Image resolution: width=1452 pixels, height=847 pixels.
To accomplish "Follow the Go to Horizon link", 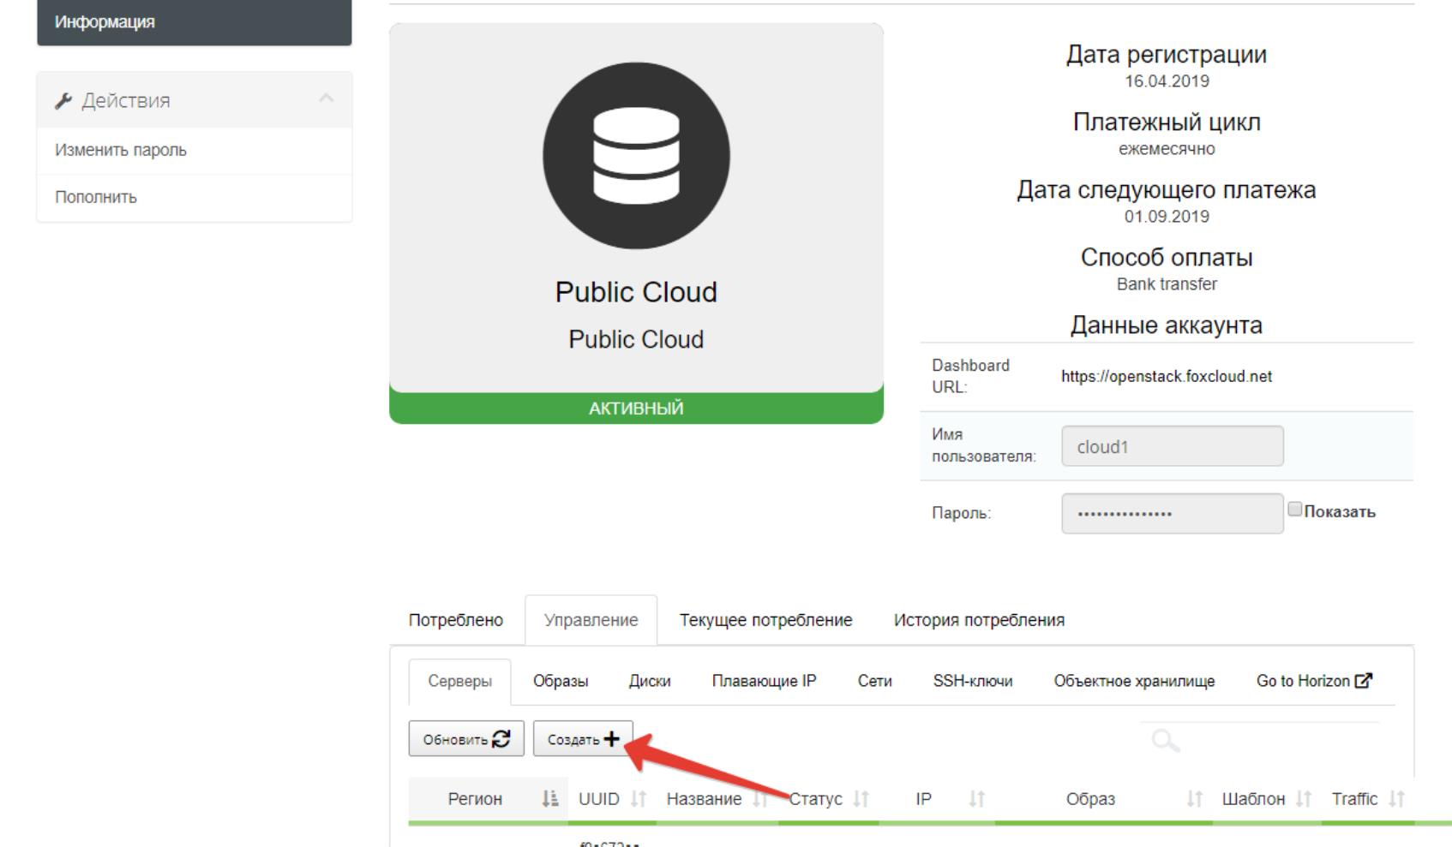I will 1314,682.
